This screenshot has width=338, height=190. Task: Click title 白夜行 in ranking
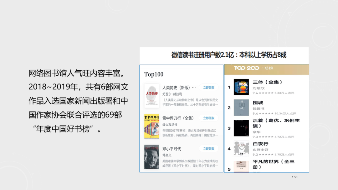click(x=260, y=144)
